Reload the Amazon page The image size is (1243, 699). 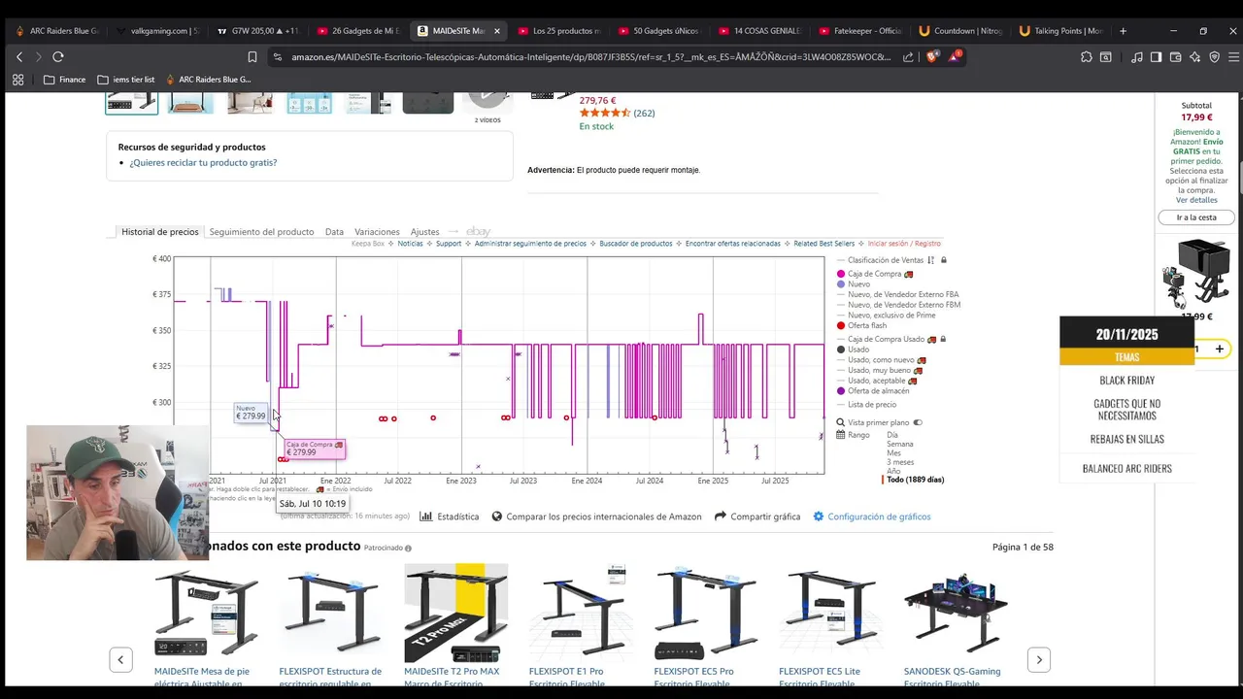tap(58, 57)
